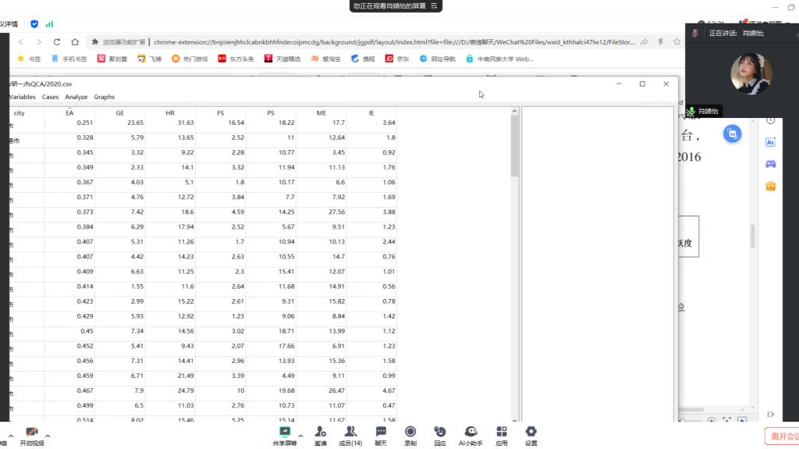The height and width of the screenshot is (449, 799).
Task: Open the Variables menu in fsQCA
Action: pos(22,97)
